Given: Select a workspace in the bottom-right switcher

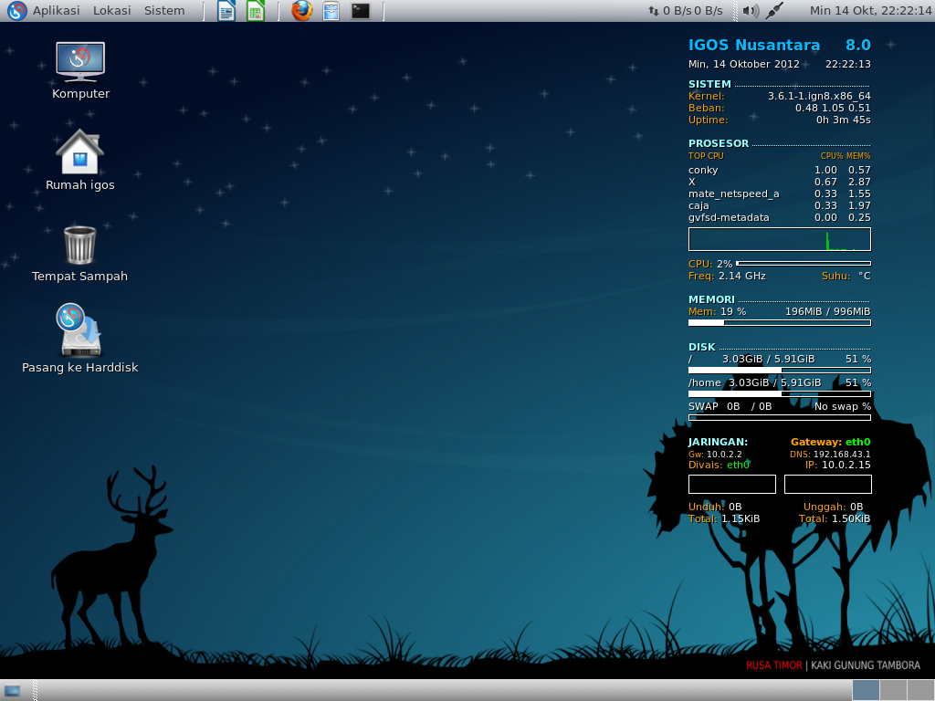Looking at the screenshot, I should pyautogui.click(x=893, y=689).
